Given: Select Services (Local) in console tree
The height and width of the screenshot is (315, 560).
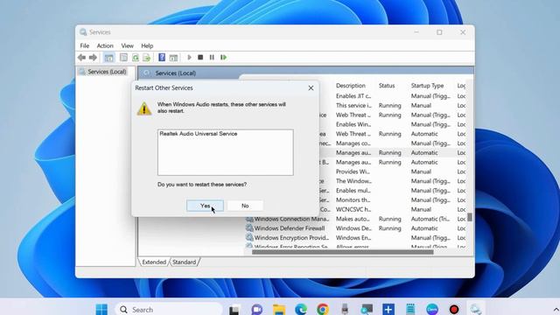Looking at the screenshot, I should [x=107, y=72].
